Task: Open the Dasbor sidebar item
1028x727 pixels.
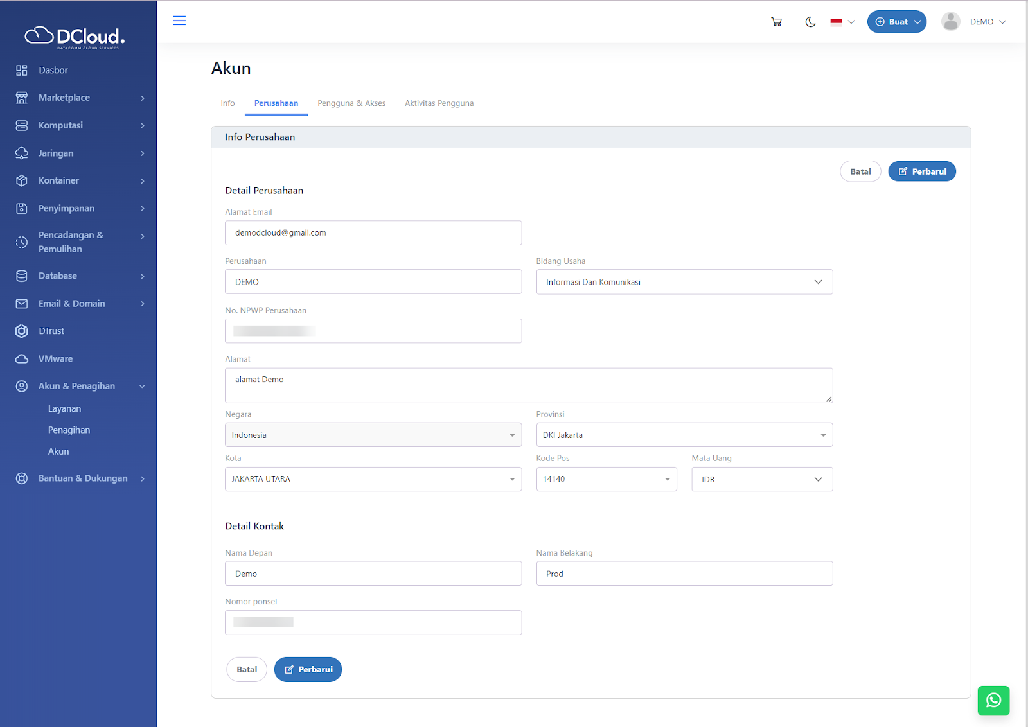Action: point(53,70)
